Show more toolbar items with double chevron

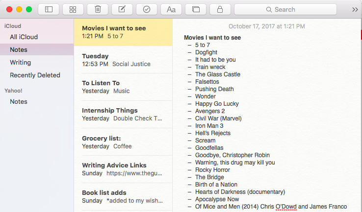click(x=355, y=9)
